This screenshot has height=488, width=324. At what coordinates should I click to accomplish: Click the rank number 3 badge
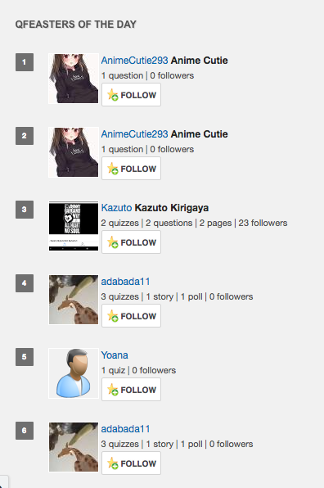click(x=25, y=210)
